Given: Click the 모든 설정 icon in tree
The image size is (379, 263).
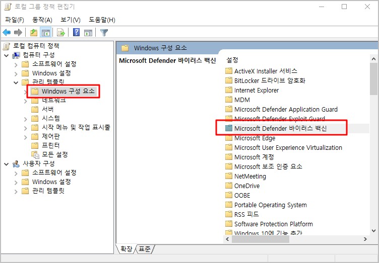Looking at the screenshot, I should coord(35,155).
